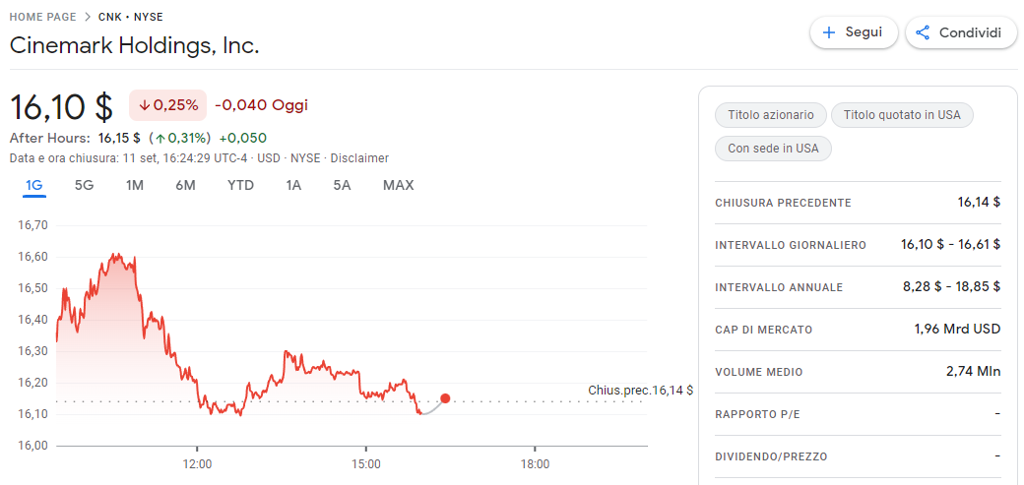Click the 16,00 price axis label
The image size is (1024, 485).
(x=32, y=446)
